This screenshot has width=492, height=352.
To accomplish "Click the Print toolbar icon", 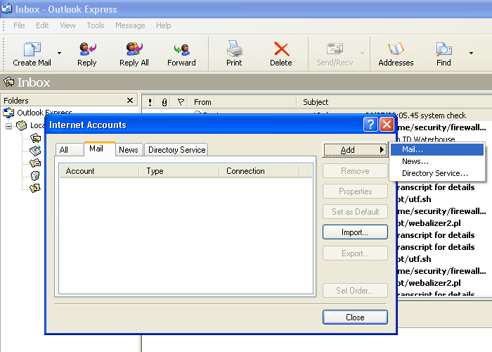I will click(x=234, y=49).
